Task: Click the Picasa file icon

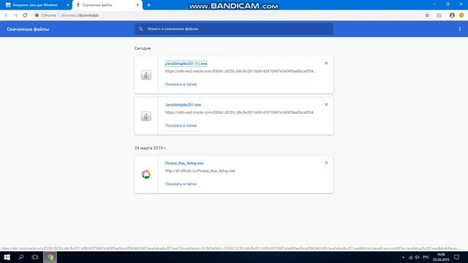Action: pos(146,175)
